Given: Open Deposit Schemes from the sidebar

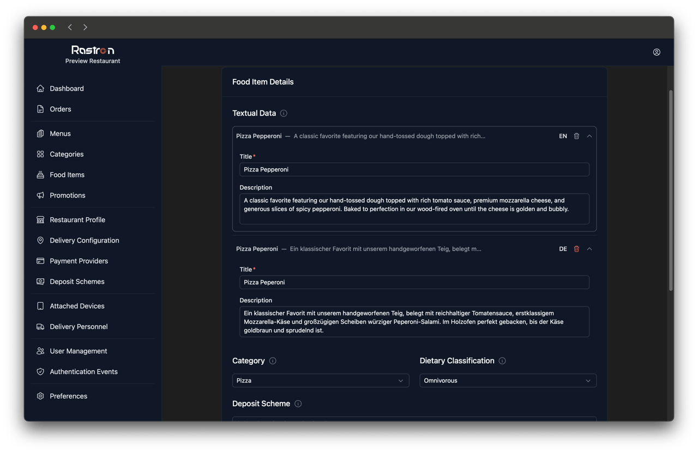Looking at the screenshot, I should [77, 281].
